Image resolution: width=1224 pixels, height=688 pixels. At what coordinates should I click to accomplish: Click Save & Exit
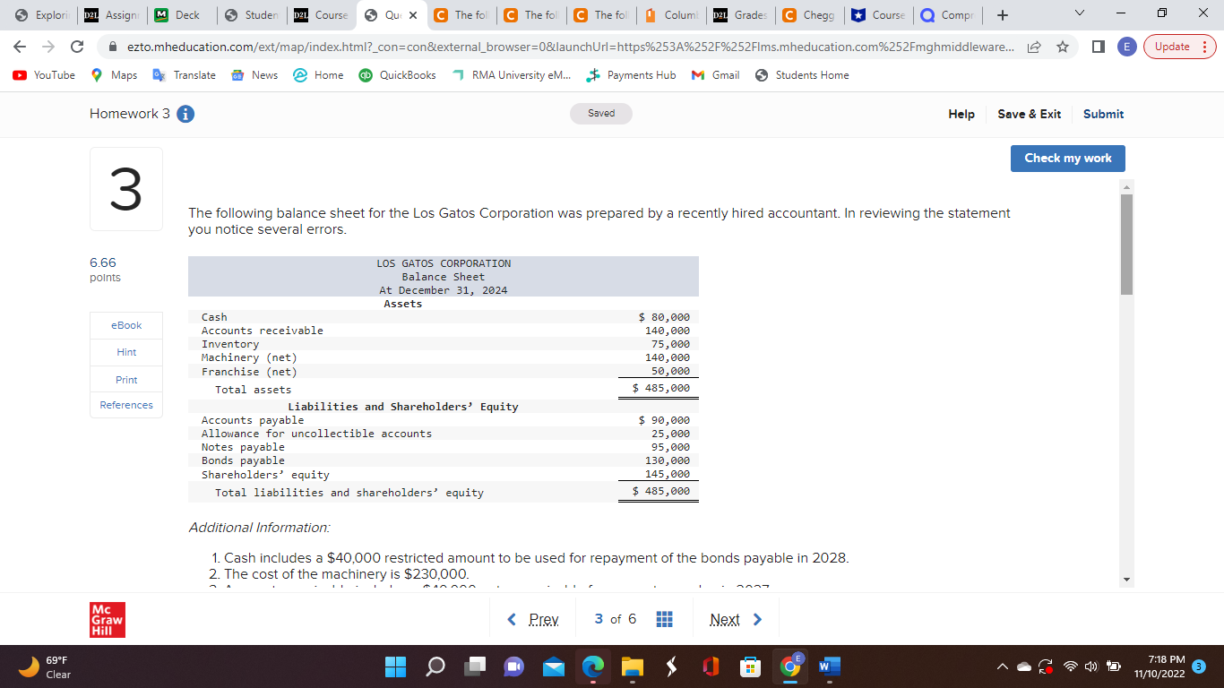(1029, 114)
